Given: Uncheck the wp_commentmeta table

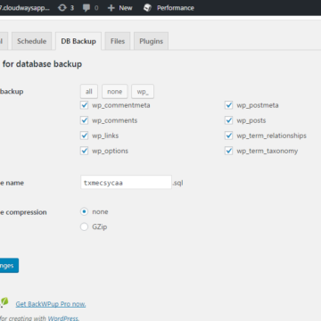Looking at the screenshot, I should (x=85, y=105).
